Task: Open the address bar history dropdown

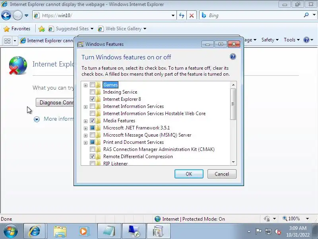Action: (173, 16)
